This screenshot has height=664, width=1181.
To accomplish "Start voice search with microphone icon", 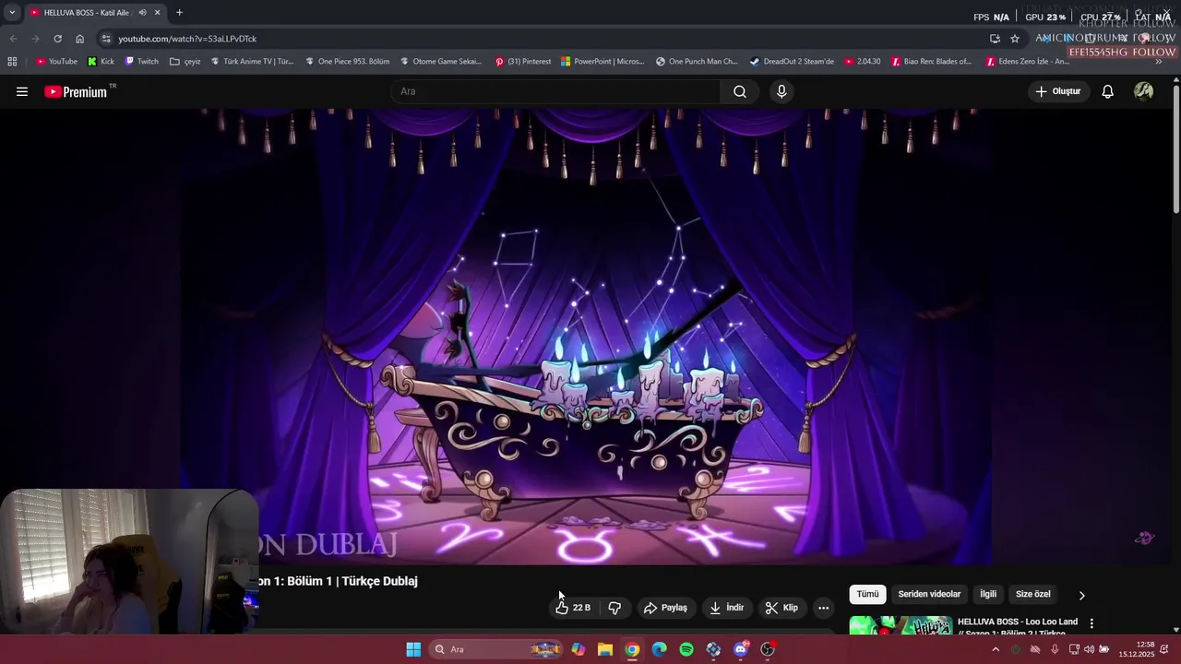I will click(x=781, y=91).
